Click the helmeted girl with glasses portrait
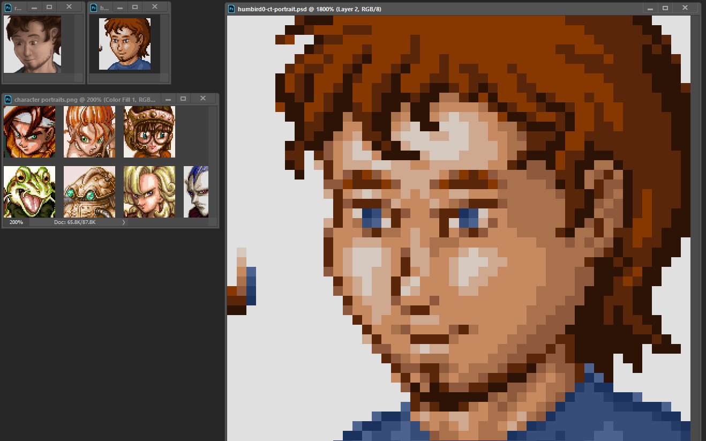Image resolution: width=706 pixels, height=441 pixels. (149, 132)
